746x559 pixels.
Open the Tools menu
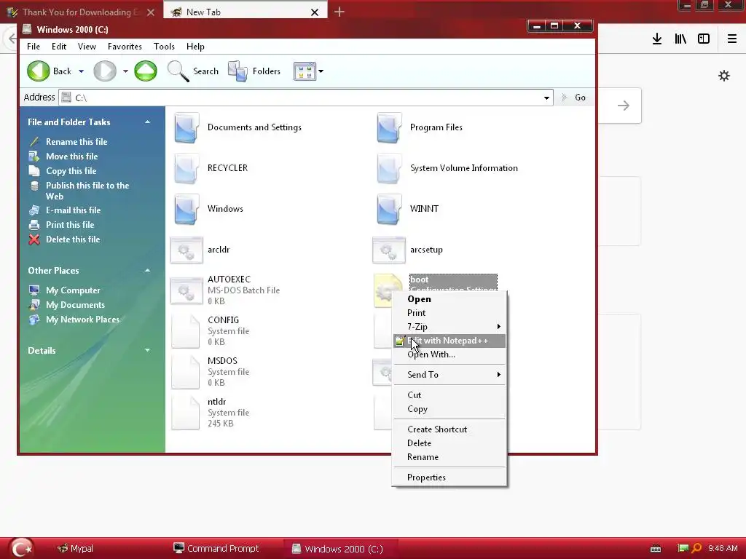(164, 47)
